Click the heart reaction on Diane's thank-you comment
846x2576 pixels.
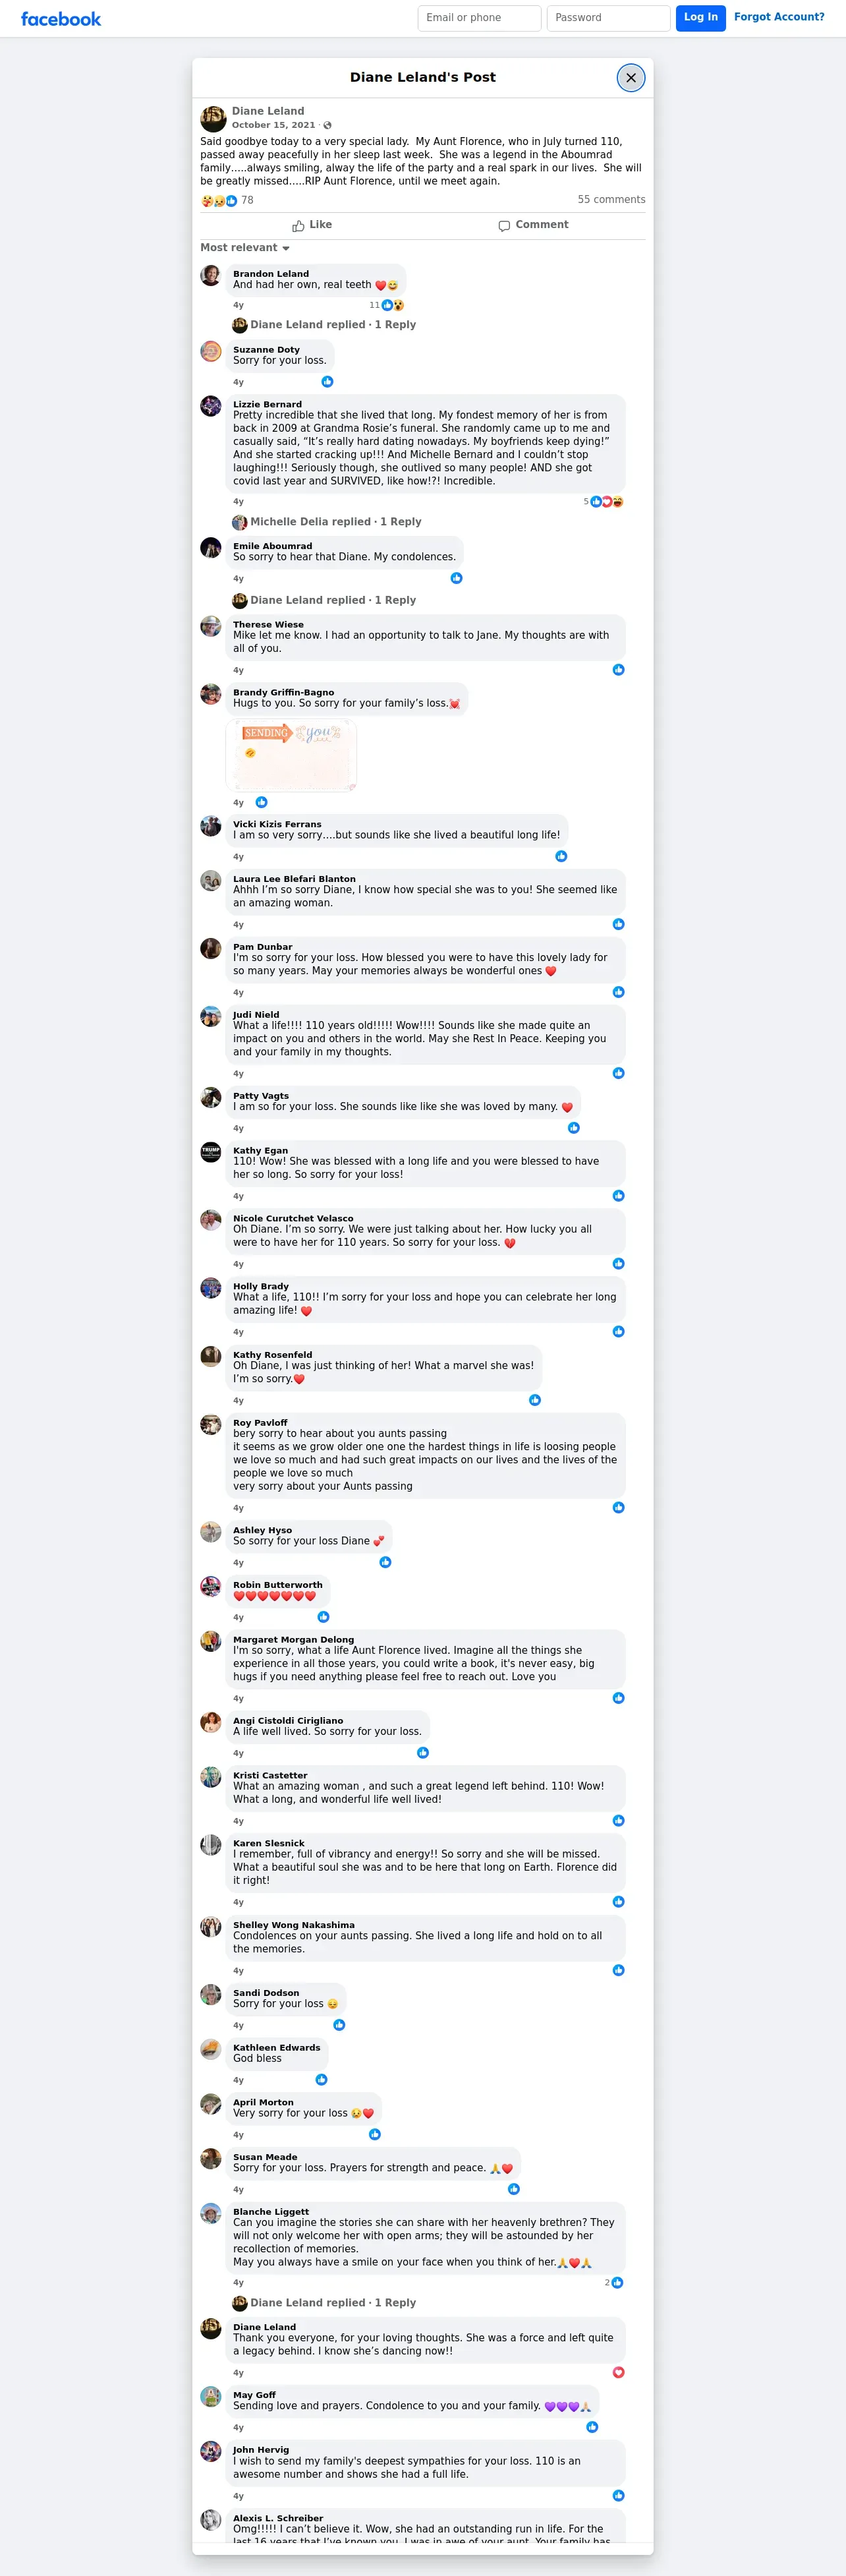[618, 2372]
